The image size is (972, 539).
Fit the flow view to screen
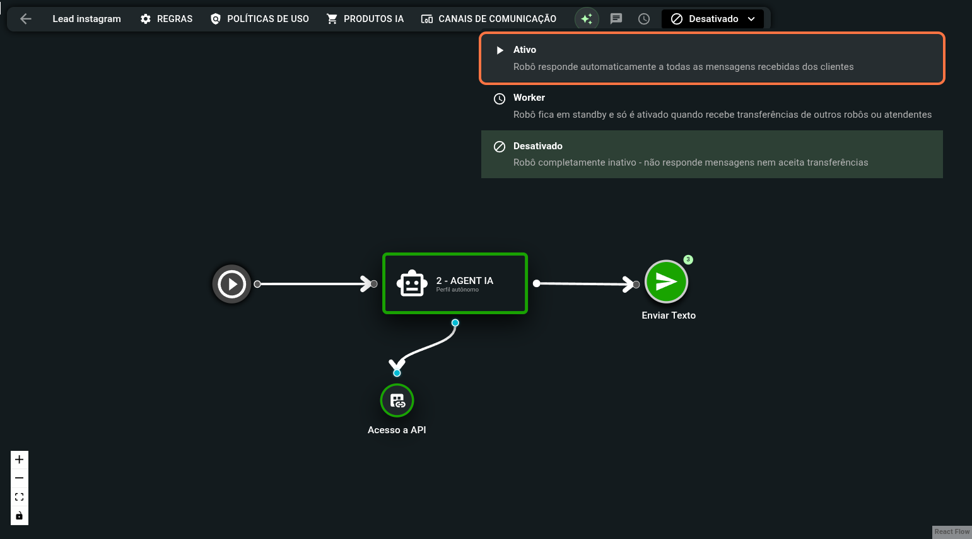coord(20,497)
